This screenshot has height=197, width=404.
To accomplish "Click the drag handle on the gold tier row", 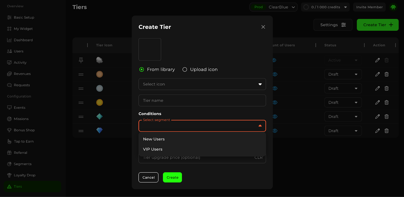I will 81,103.
